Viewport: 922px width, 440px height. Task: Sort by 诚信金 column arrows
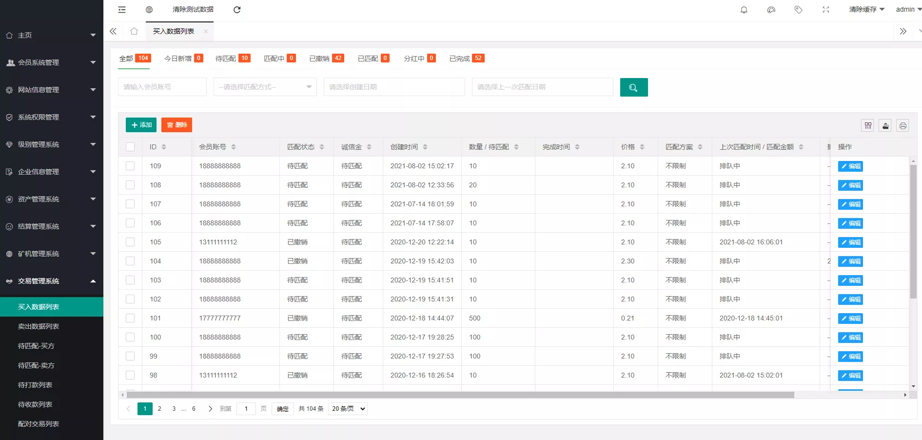[369, 147]
